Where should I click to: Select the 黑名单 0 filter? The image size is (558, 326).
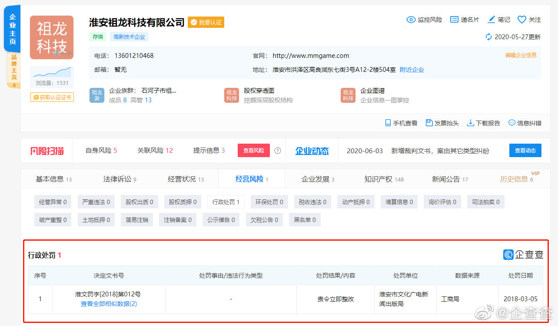(x=305, y=220)
